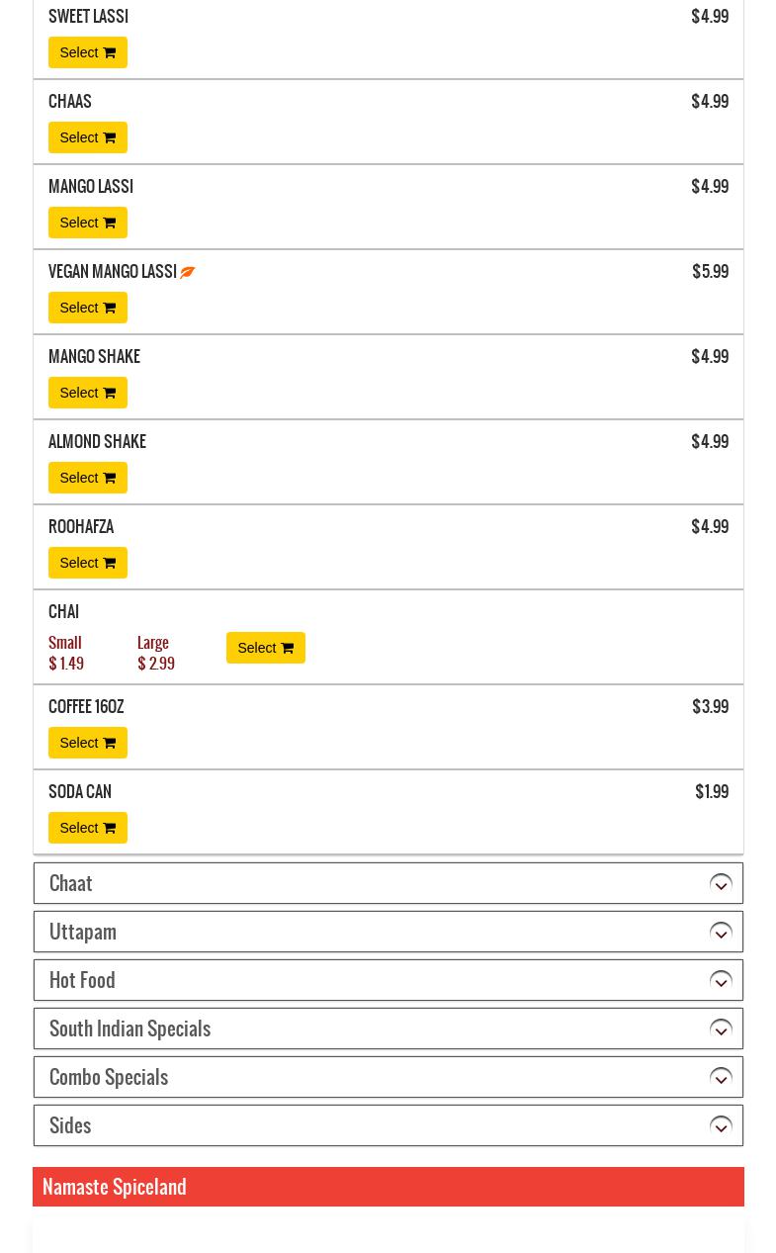Expand the Combo Specials category
The width and height of the screenshot is (776, 1253).
coord(721,1077)
